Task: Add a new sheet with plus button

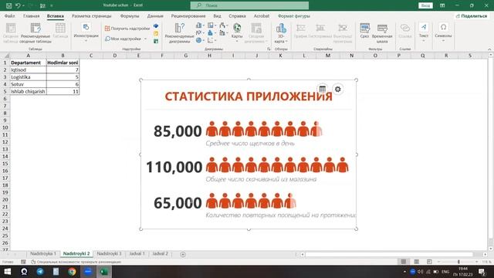Action: [183, 254]
